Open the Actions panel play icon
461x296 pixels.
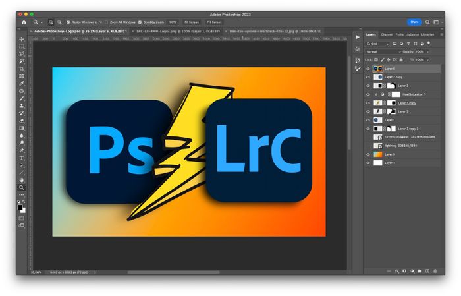click(358, 37)
